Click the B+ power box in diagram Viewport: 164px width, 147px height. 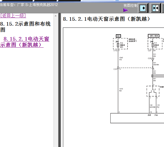(119, 36)
